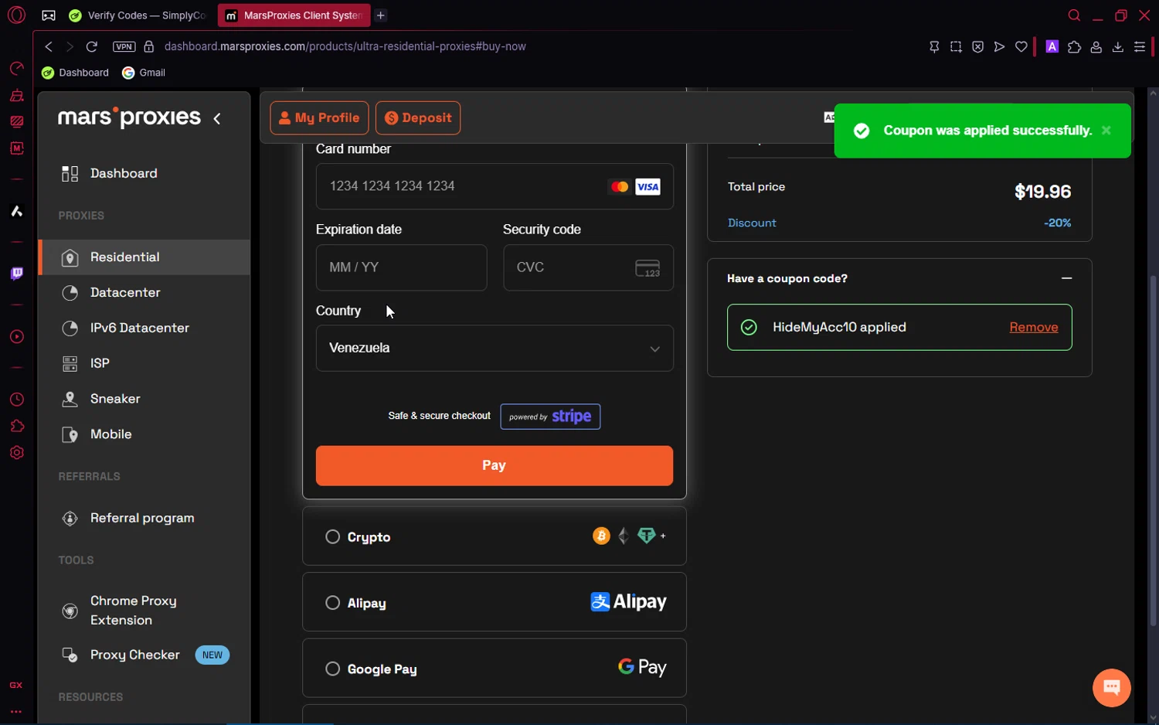Viewport: 1159px width, 725px height.
Task: Click the mars proxies logo
Action: pos(129,117)
